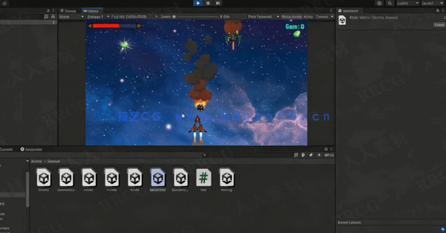Click the search-by-type icon in the Project toolbar
This screenshot has width=446, height=233.
[303, 155]
